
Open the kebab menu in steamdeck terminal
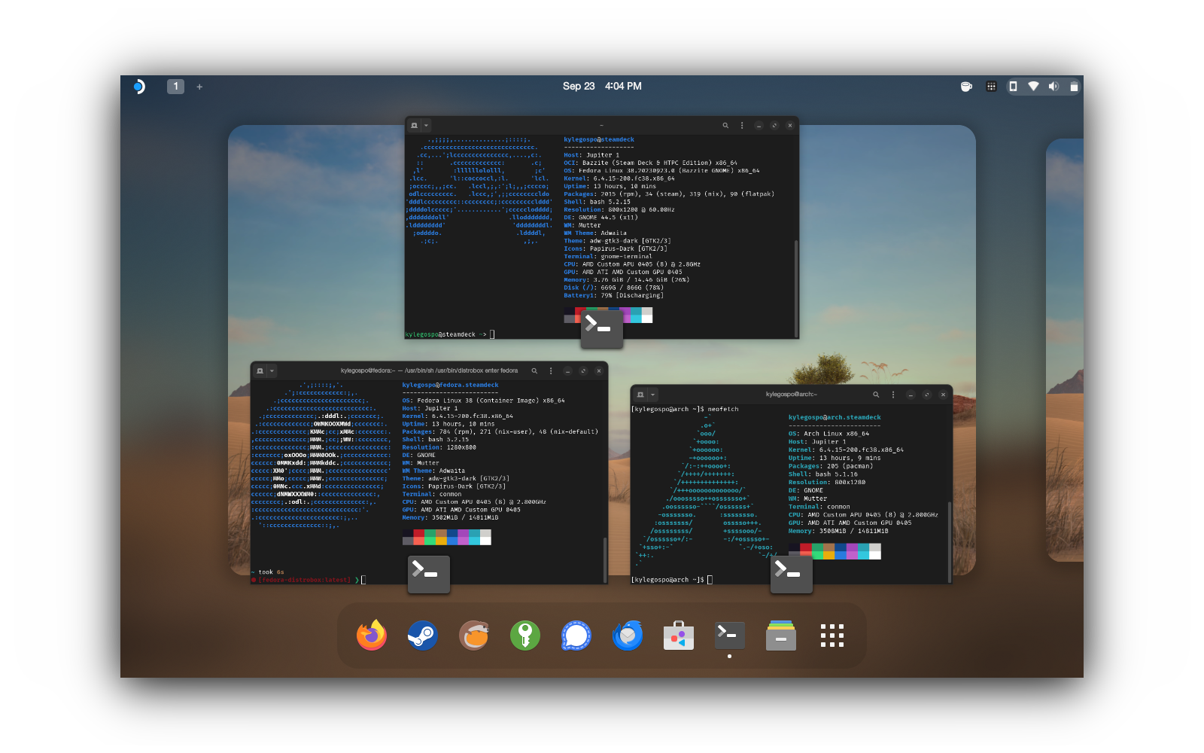point(742,125)
